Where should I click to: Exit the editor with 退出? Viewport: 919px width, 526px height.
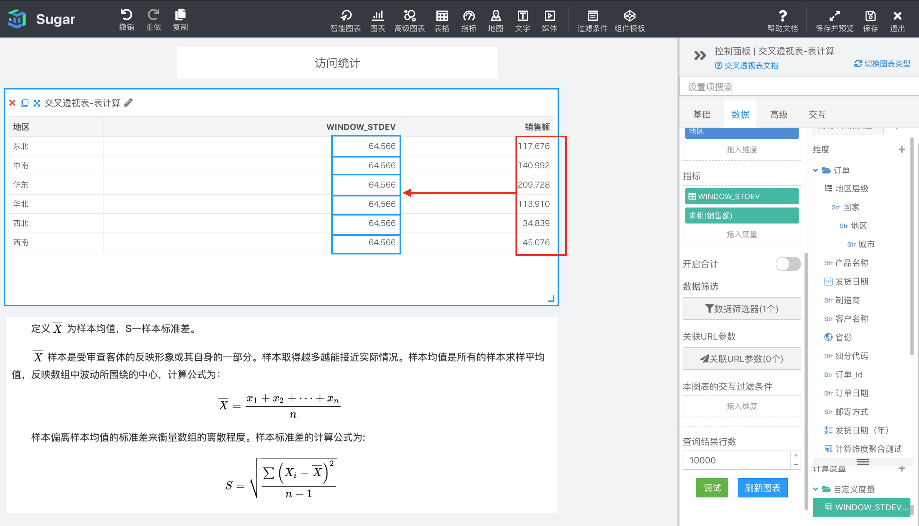point(897,20)
